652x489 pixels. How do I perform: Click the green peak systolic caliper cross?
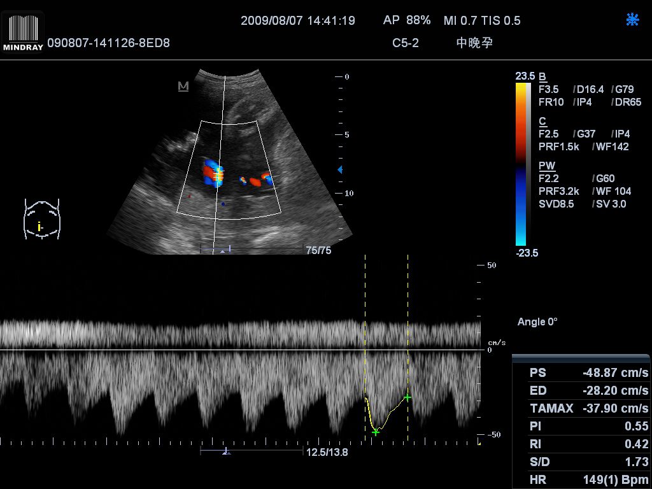(376, 432)
